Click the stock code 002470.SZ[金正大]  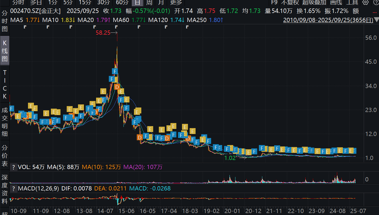click(x=35, y=11)
